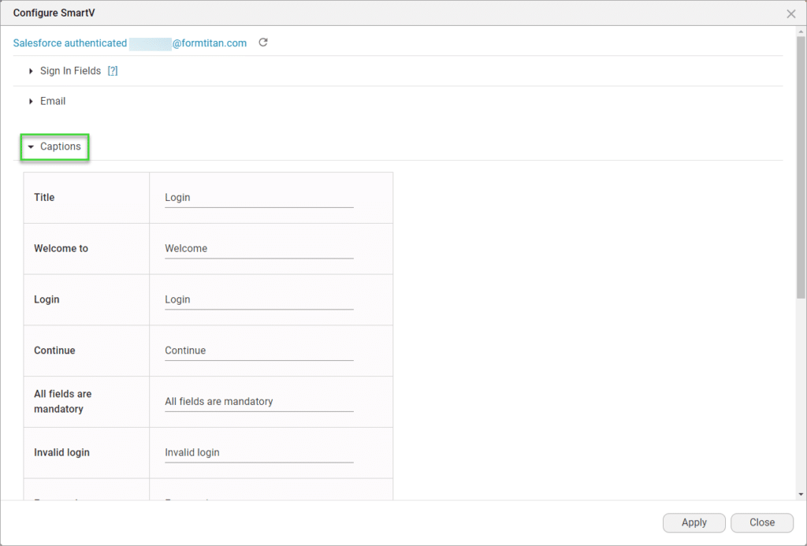Click the refresh icon beside Salesforce email

click(x=263, y=43)
